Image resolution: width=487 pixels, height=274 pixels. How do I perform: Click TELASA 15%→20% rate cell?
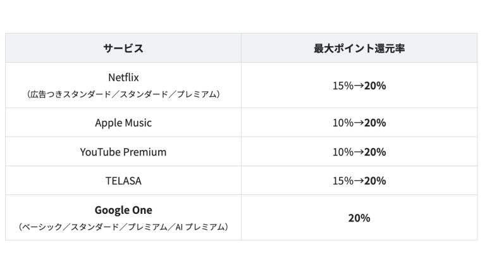(x=359, y=181)
